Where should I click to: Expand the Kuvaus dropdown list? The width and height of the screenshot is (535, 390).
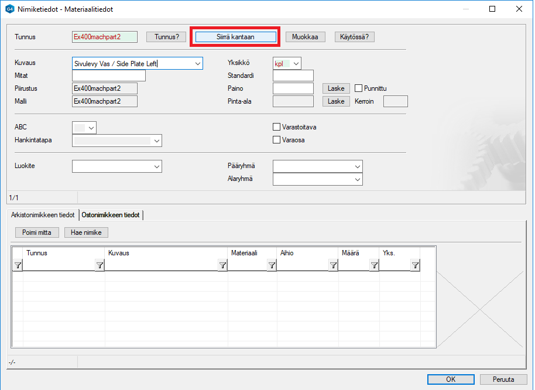click(197, 63)
